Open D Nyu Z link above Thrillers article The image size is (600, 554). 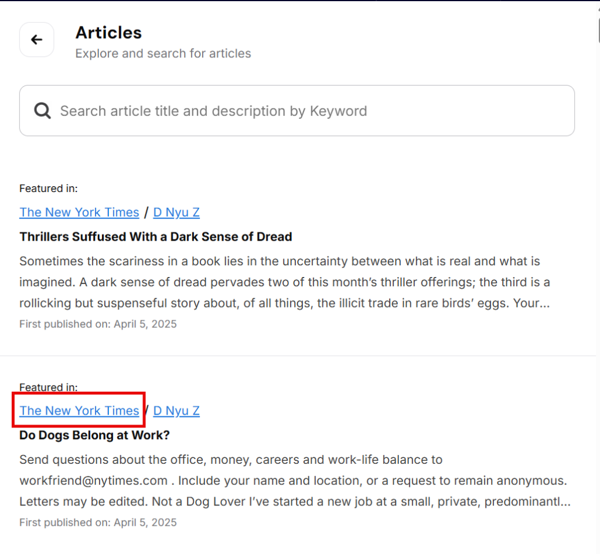point(176,212)
